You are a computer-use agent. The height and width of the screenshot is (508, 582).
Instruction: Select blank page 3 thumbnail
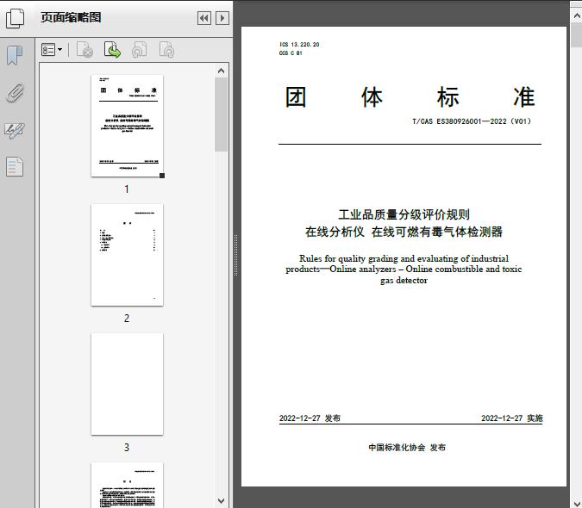(x=127, y=384)
